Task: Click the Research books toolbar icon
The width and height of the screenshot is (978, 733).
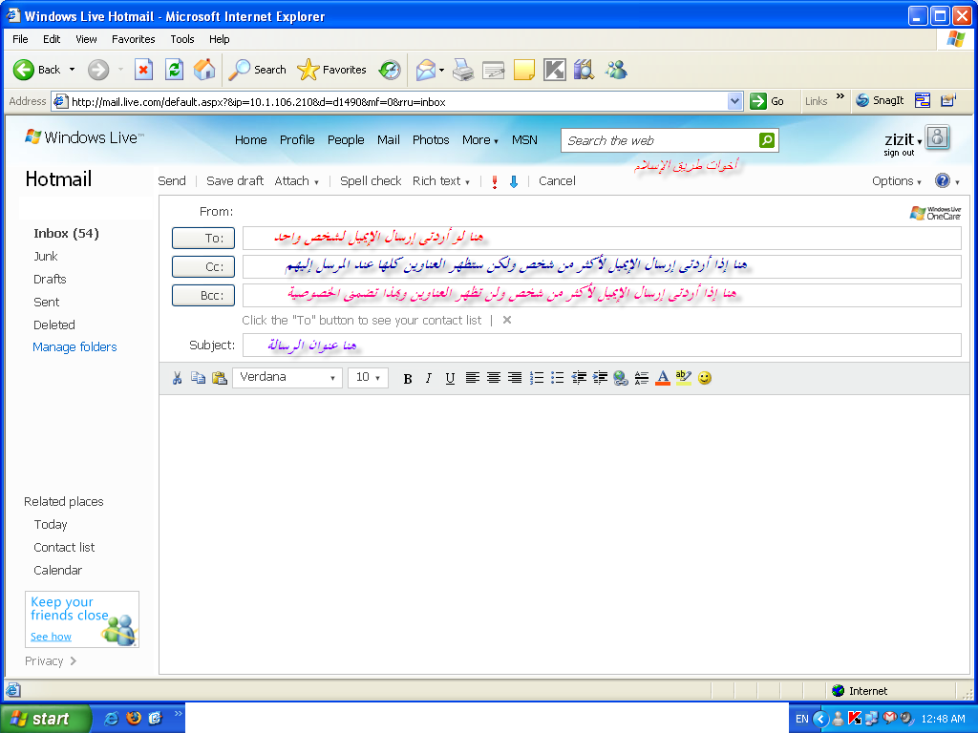Action: click(x=585, y=70)
